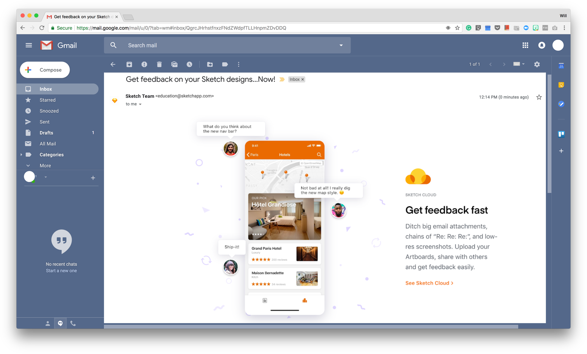Open the Google account avatar
This screenshot has height=354, width=587.
(x=558, y=45)
